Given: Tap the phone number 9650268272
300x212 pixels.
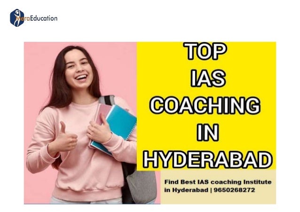Looking at the screenshot, I should 234,190.
